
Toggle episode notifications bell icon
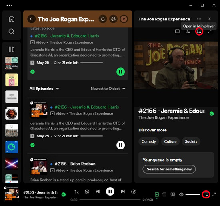click(x=103, y=19)
